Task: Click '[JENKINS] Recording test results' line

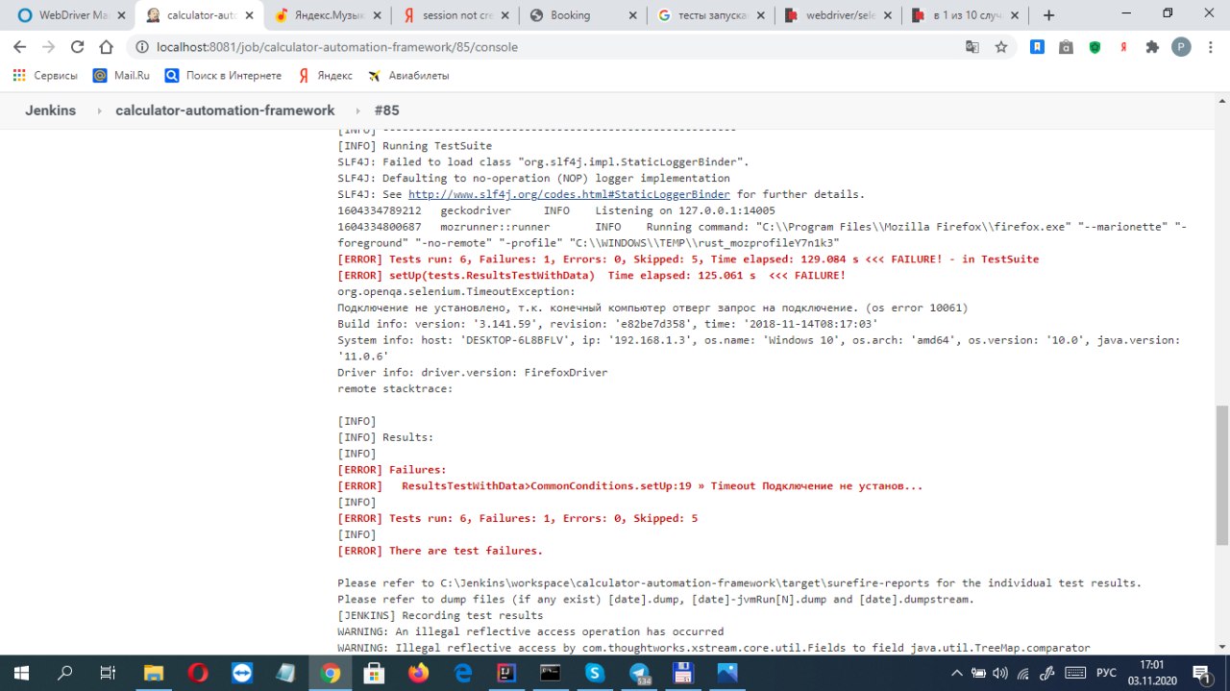Action: tap(440, 615)
